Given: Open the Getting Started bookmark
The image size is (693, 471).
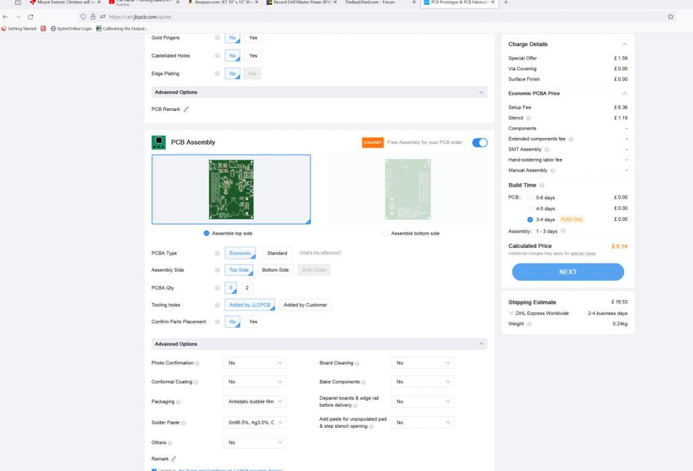Looking at the screenshot, I should [x=20, y=28].
